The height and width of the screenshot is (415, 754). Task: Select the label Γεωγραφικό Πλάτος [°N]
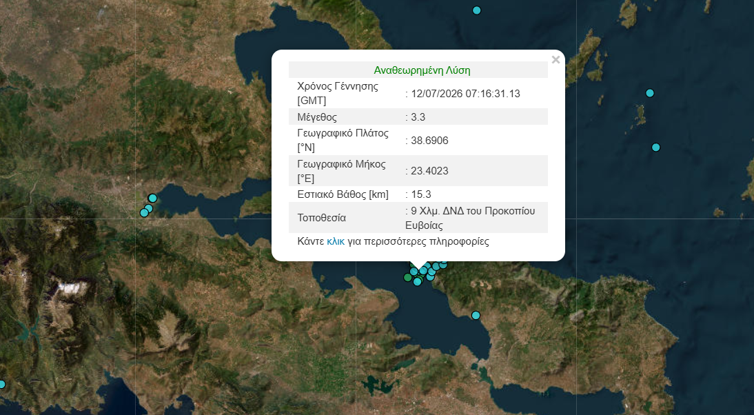click(x=343, y=141)
